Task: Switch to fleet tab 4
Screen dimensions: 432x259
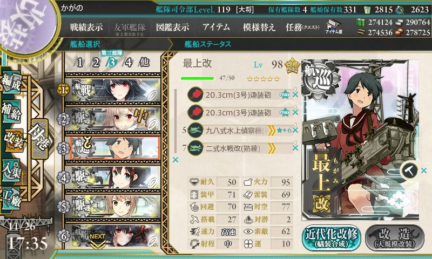Action: click(128, 63)
